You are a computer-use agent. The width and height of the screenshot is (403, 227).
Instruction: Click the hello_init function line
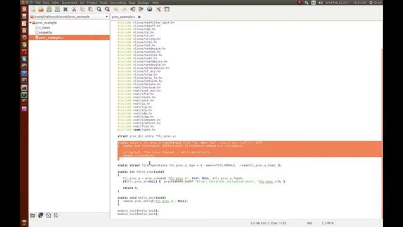click(x=140, y=172)
